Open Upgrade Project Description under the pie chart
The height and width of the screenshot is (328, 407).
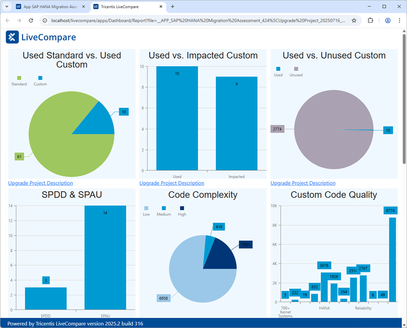point(40,183)
